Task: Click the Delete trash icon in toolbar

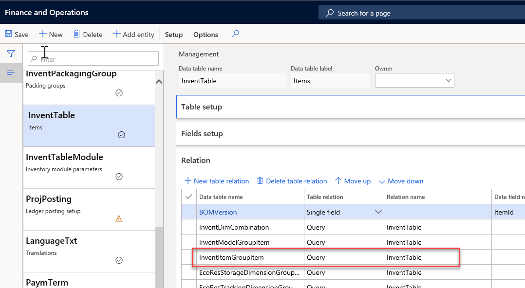Action: [x=76, y=34]
